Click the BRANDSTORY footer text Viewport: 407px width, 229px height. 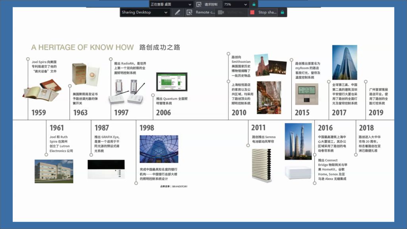[180, 186]
